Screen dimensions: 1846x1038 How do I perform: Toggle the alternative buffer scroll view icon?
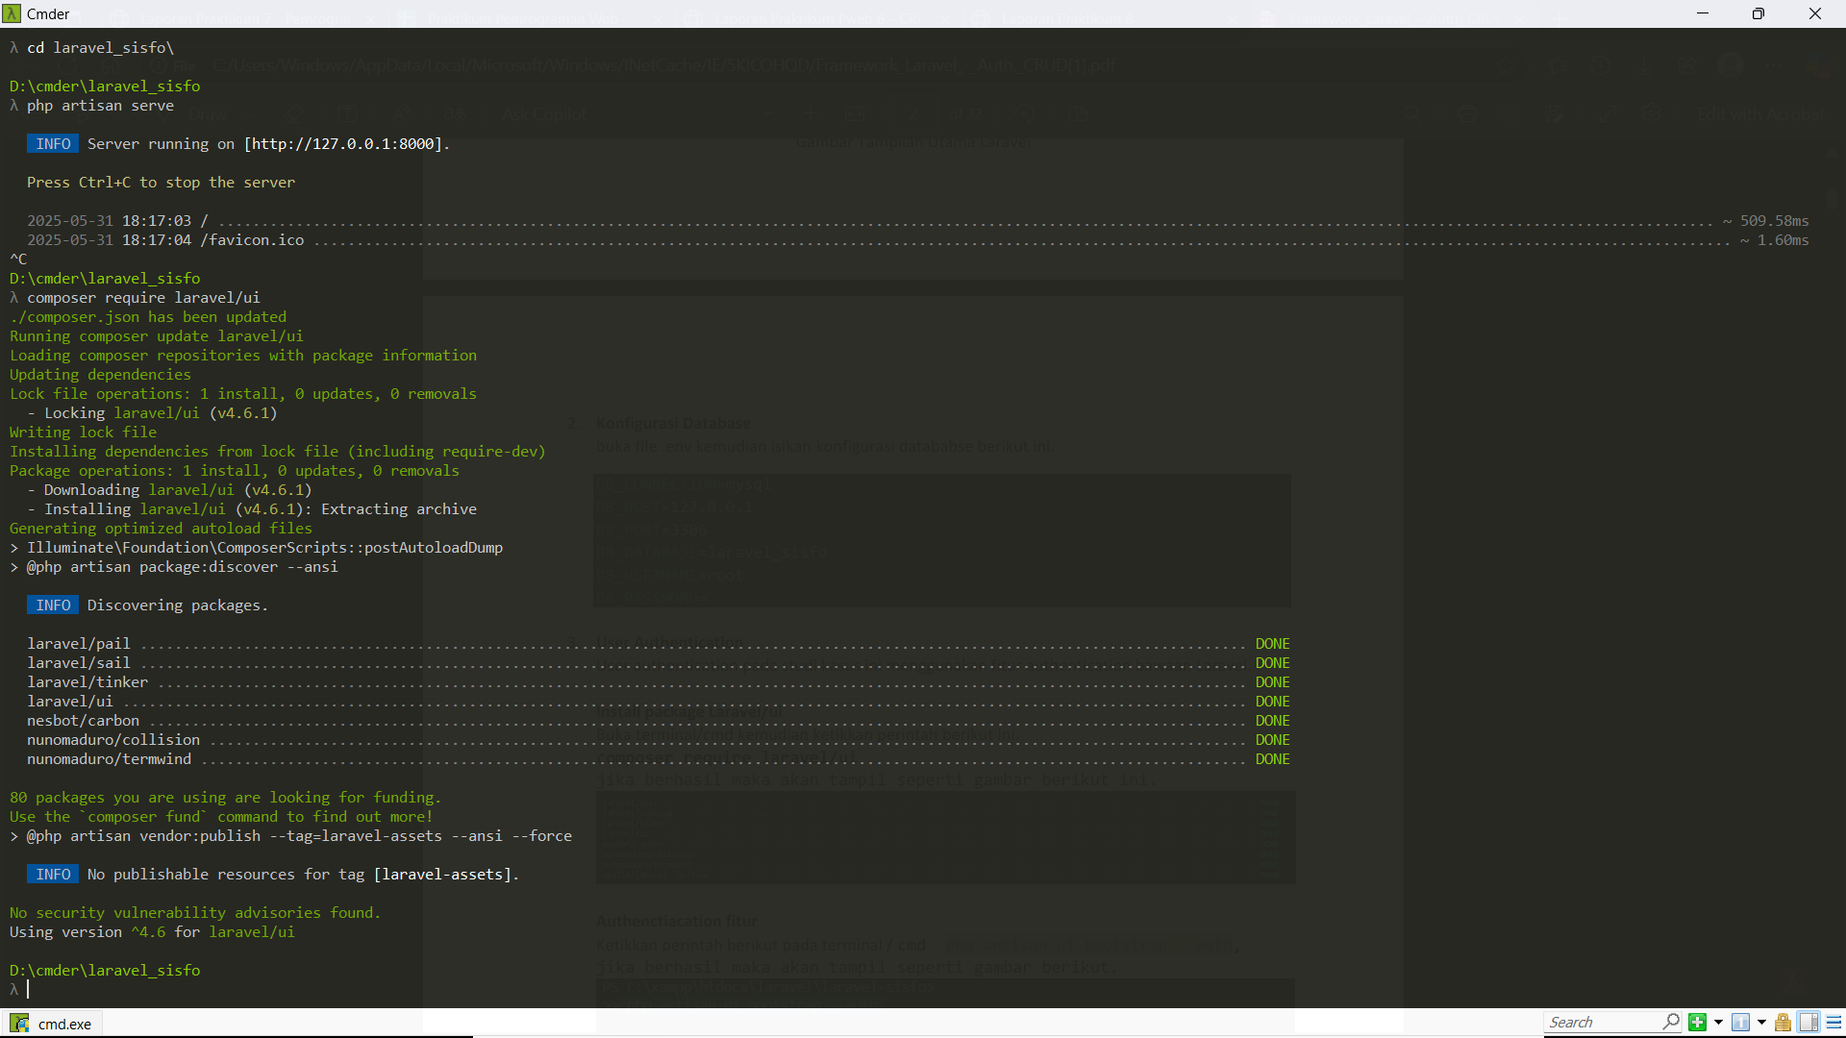[1809, 1023]
